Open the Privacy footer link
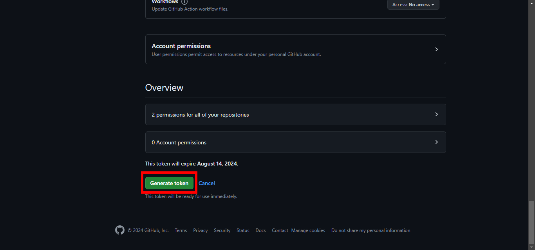 pos(200,230)
